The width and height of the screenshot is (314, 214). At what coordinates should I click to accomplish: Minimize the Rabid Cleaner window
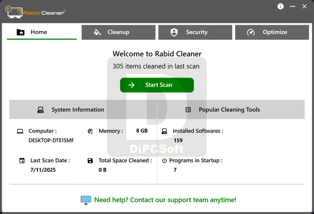(292, 6)
